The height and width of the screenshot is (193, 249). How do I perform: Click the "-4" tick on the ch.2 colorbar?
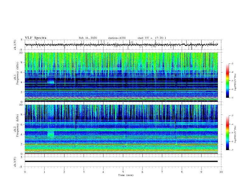click(232, 124)
